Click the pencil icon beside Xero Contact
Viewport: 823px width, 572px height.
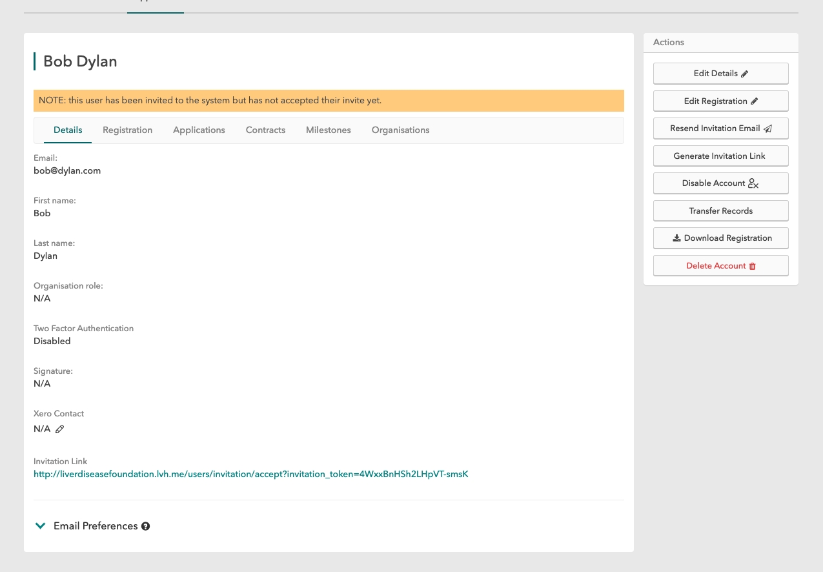(x=60, y=429)
